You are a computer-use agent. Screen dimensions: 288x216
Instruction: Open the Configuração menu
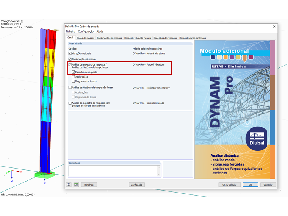pos(86,31)
